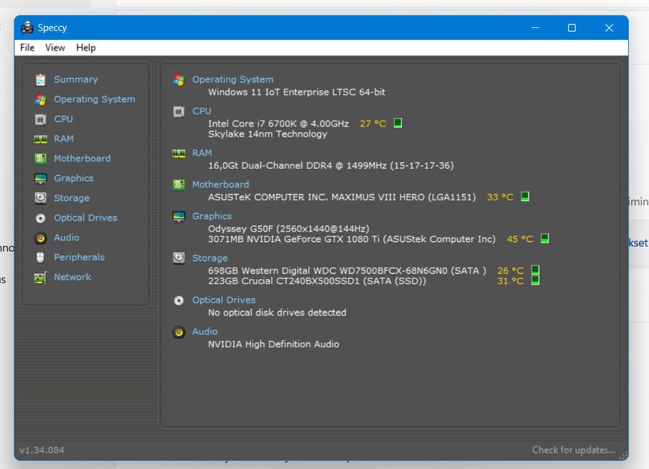Click the v1.34.084 version text
This screenshot has height=469, width=649.
(42, 450)
